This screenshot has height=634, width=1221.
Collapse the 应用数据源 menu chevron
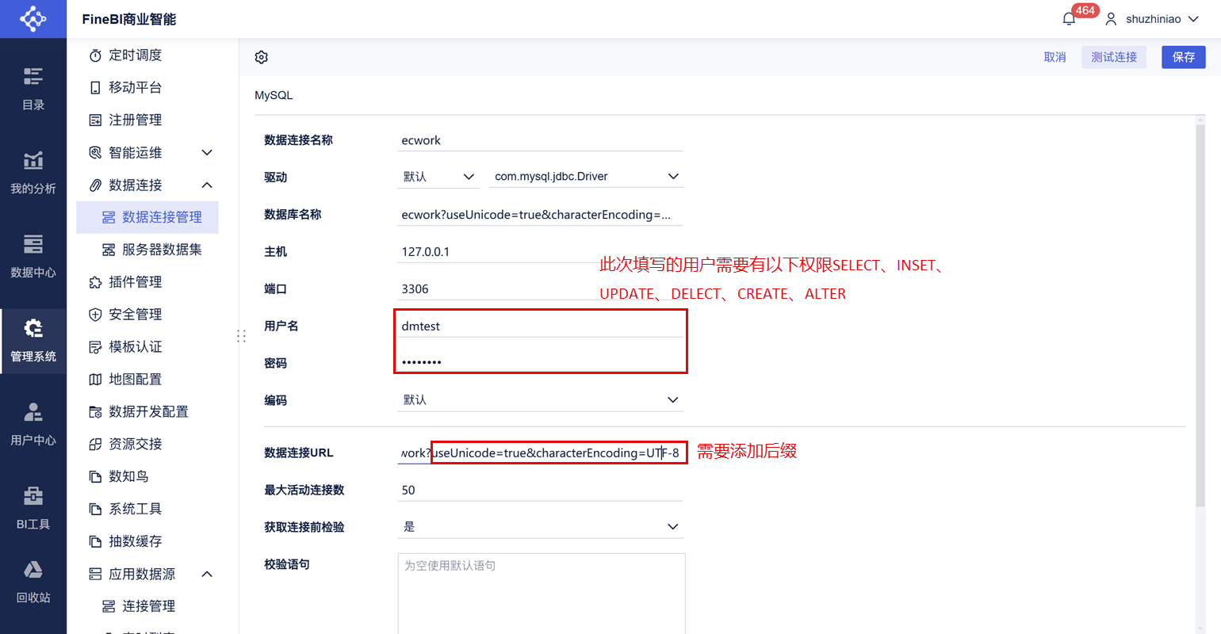(x=207, y=574)
